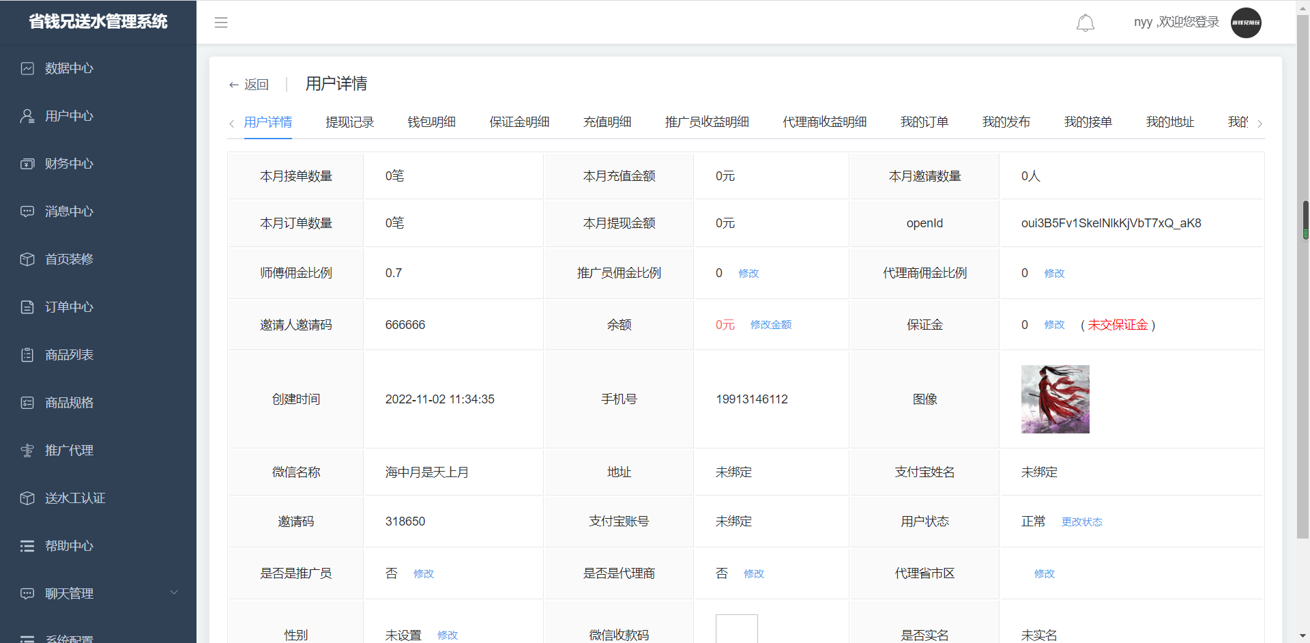Click the user avatar in header

tap(1246, 23)
